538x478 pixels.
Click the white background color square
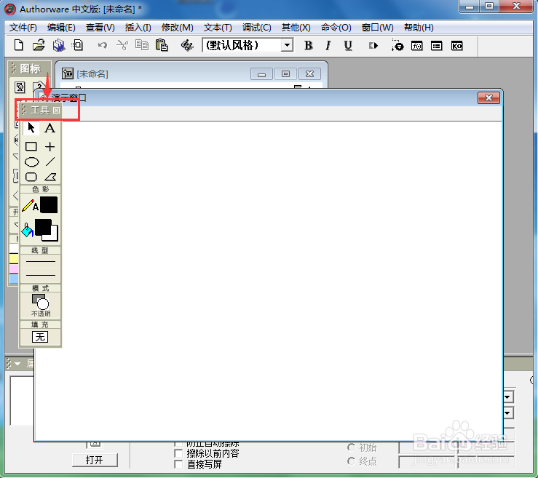(x=54, y=236)
